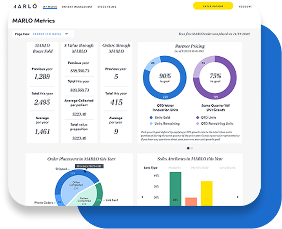This screenshot has width=282, height=229.
Task: Click the Units Remaining legend dot
Action: pyautogui.click(x=151, y=123)
